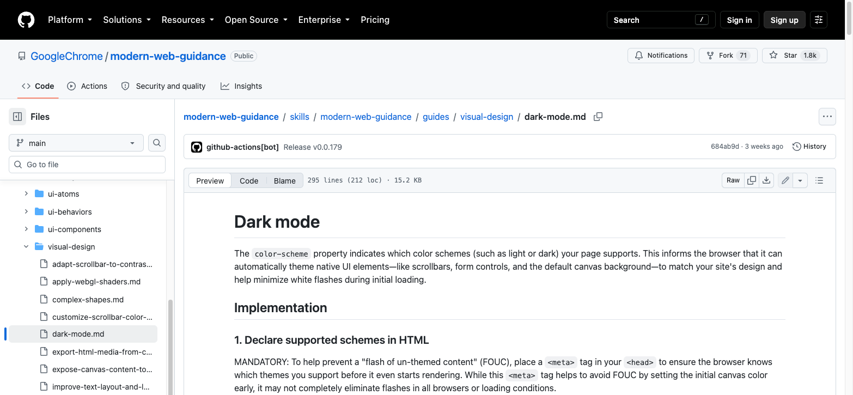Click the github-actions[bot] author name

242,147
